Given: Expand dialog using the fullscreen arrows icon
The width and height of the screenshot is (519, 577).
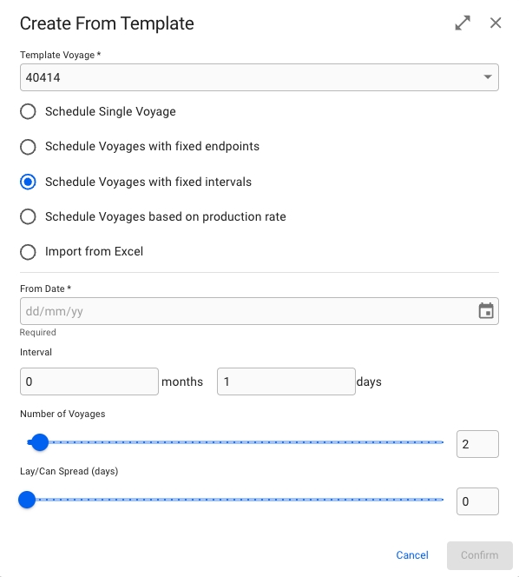Looking at the screenshot, I should coord(463,23).
